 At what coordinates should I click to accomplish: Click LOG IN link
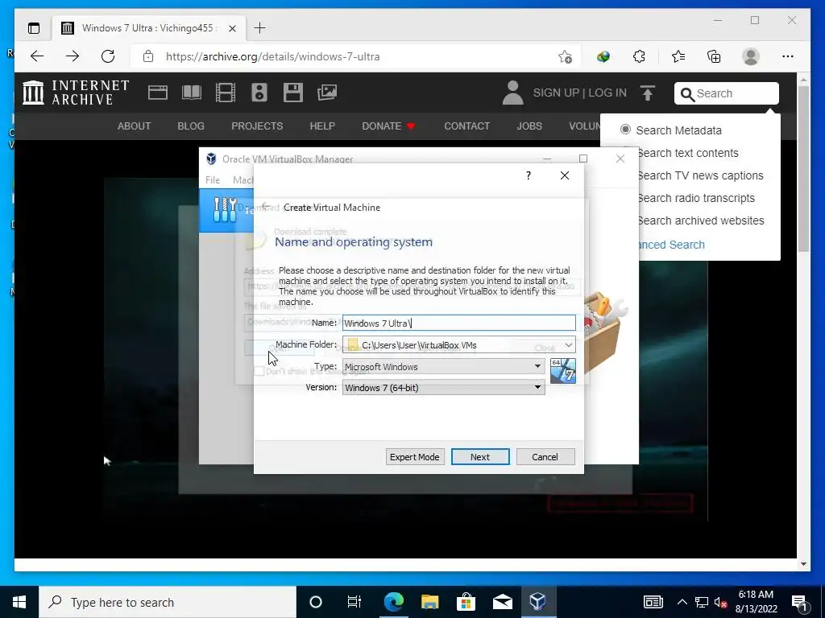[607, 93]
